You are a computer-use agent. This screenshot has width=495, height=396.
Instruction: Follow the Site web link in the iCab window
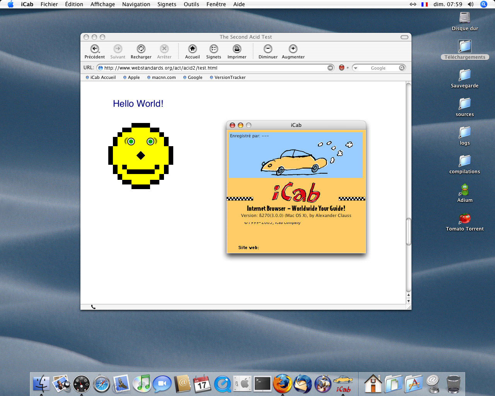point(248,247)
